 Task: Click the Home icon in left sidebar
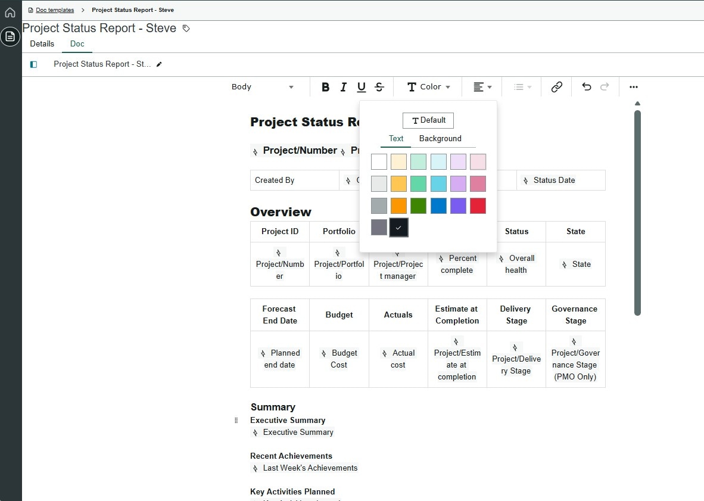[10, 13]
